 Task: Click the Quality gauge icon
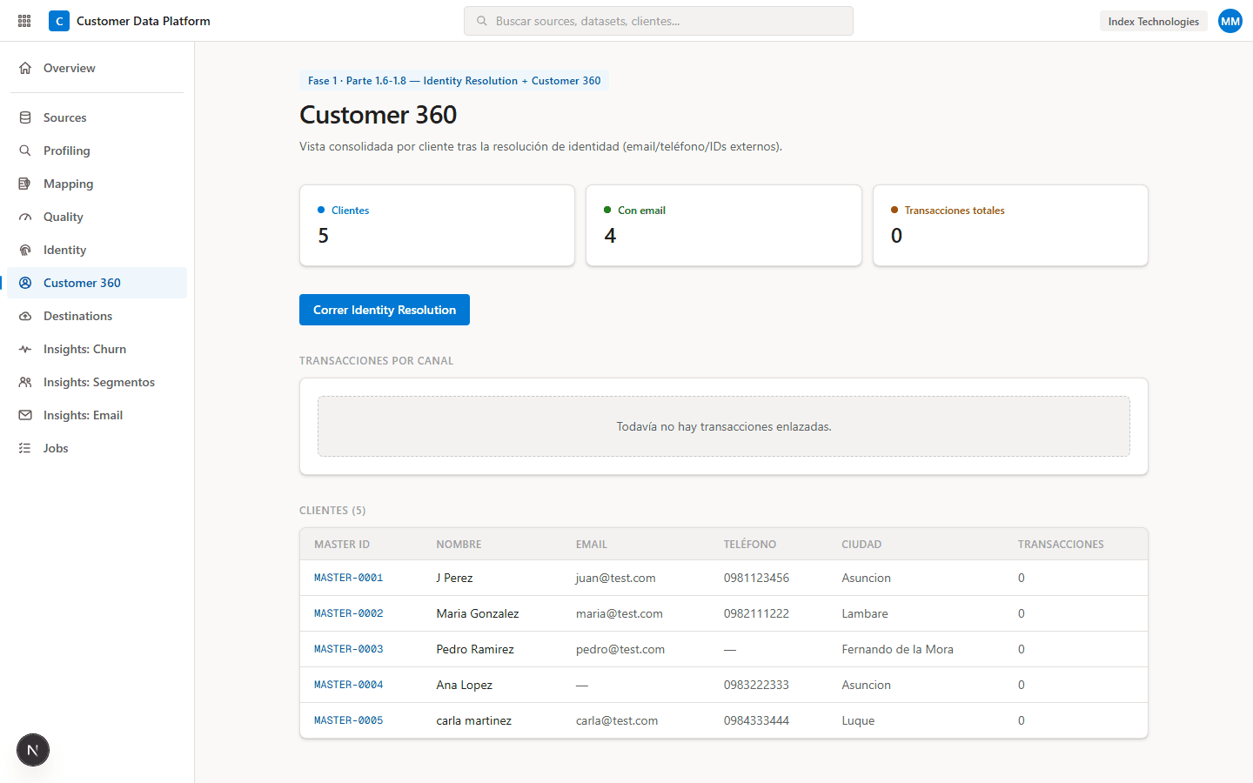click(25, 217)
